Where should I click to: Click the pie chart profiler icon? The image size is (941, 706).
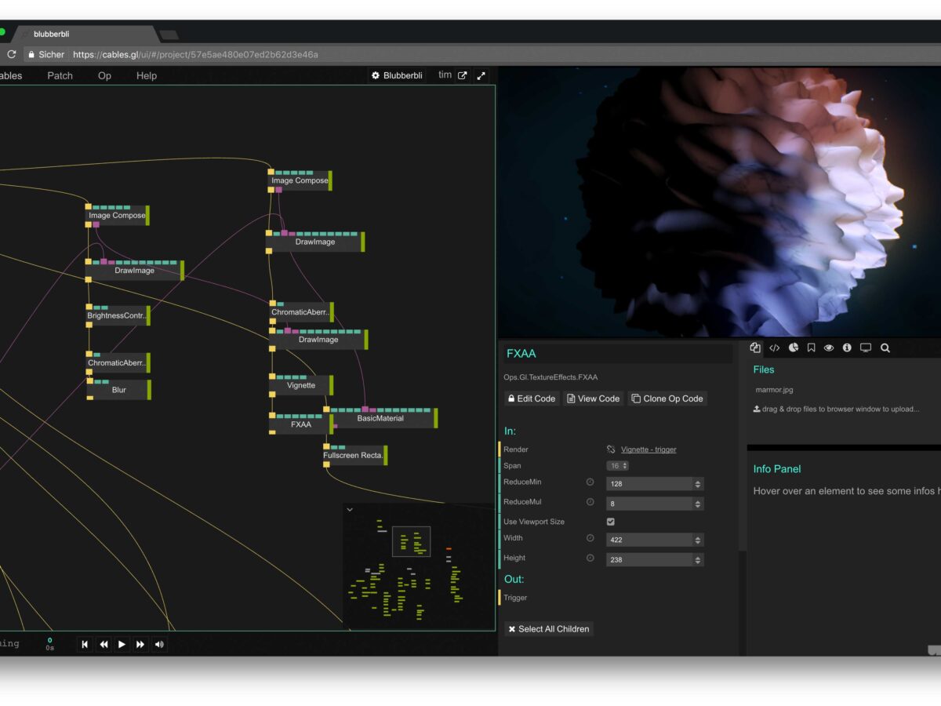(x=793, y=348)
